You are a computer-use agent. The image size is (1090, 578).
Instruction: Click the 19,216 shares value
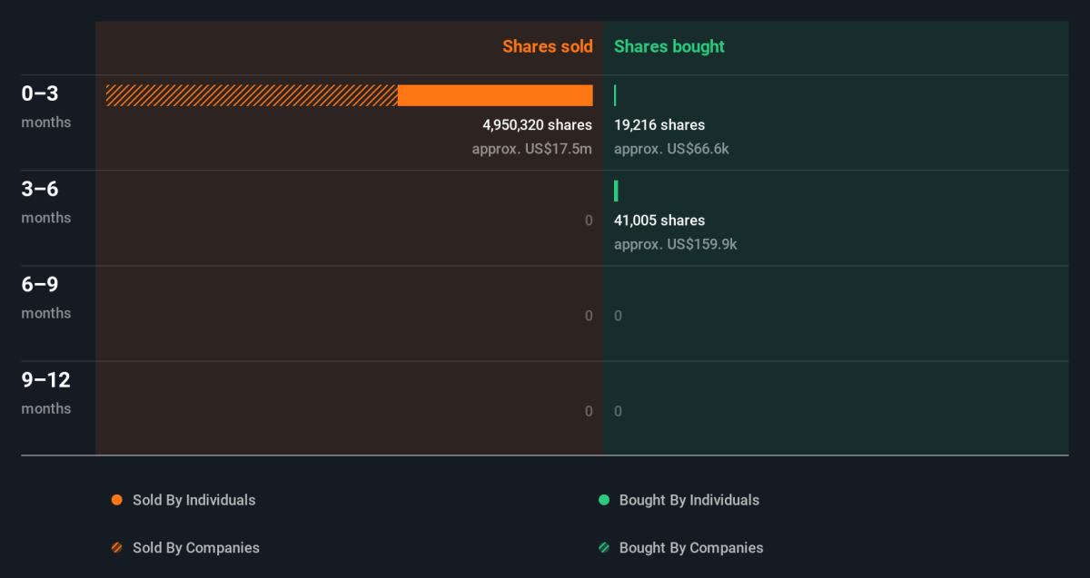659,125
